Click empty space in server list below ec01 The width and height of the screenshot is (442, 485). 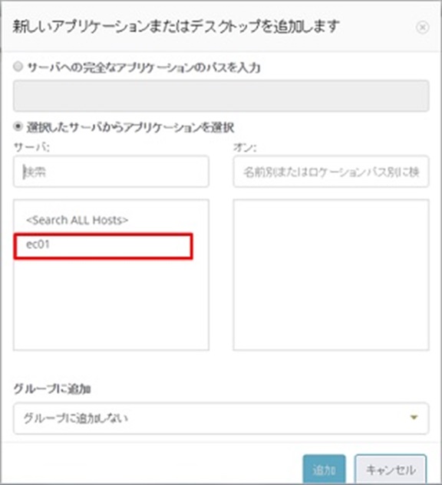pos(111,305)
